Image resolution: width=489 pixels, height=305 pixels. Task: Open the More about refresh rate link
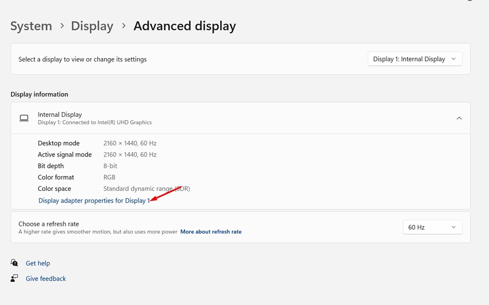click(211, 232)
